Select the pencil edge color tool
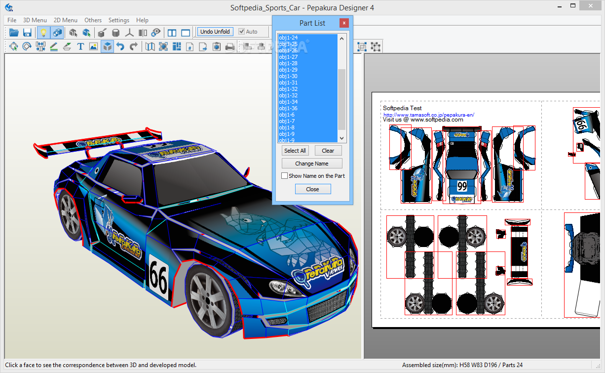Image resolution: width=605 pixels, height=373 pixels. click(54, 46)
